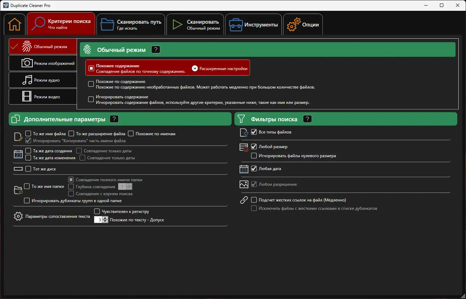Viewport: 466px width, 299px height.
Task: Click the fingerprint icon in Обычный режим header
Action: (x=87, y=50)
